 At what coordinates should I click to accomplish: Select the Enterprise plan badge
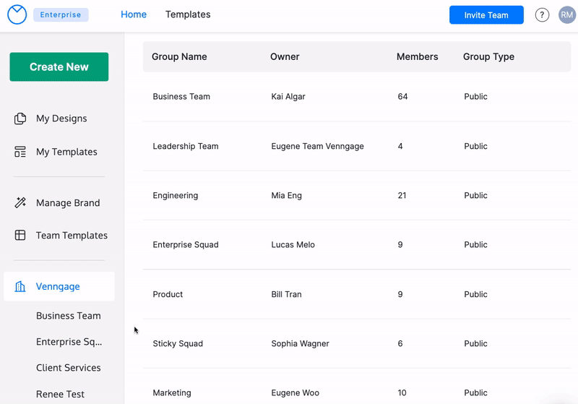tap(61, 15)
